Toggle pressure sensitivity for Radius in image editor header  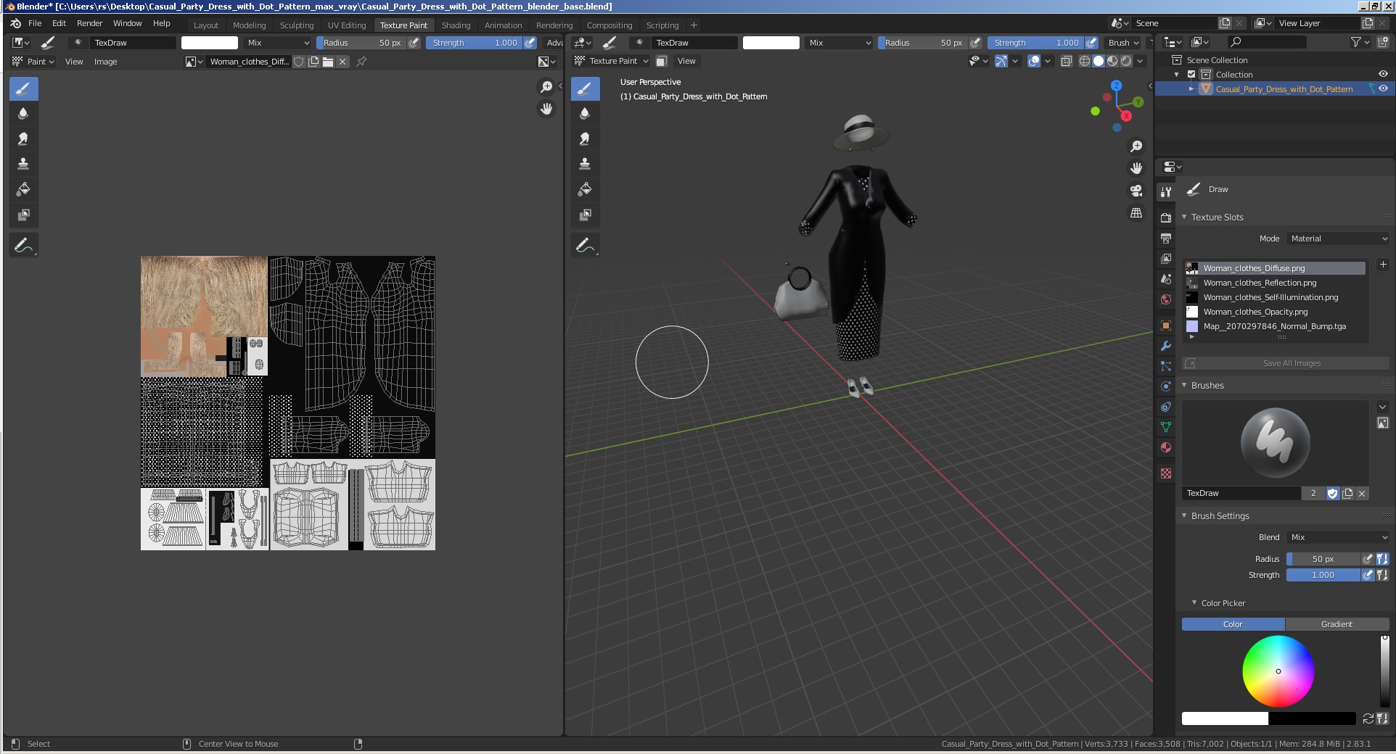point(414,43)
